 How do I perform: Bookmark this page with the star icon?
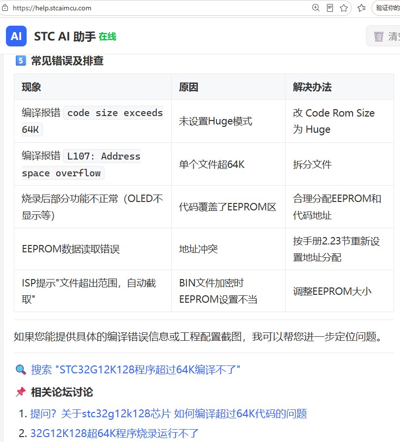pyautogui.click(x=344, y=8)
